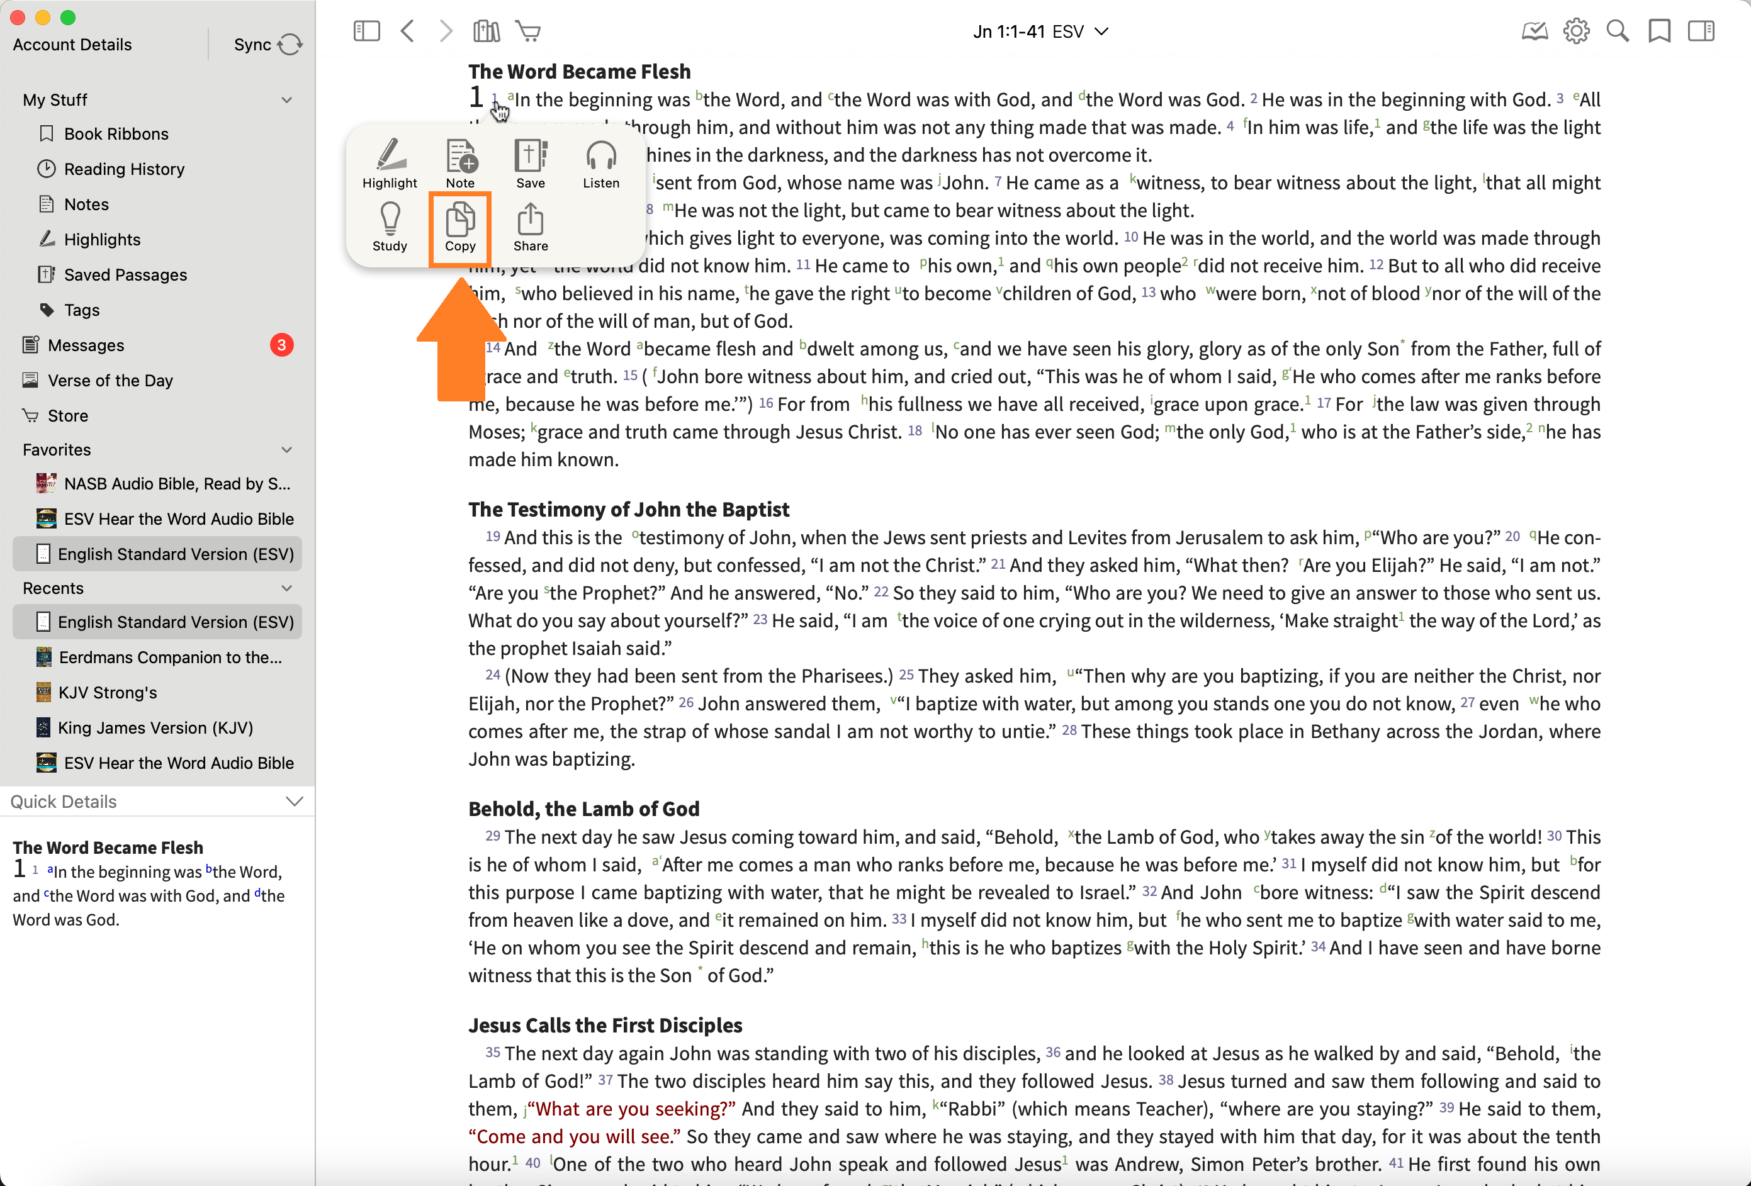The height and width of the screenshot is (1186, 1751).
Task: Open Saved Passages in sidebar
Action: point(125,275)
